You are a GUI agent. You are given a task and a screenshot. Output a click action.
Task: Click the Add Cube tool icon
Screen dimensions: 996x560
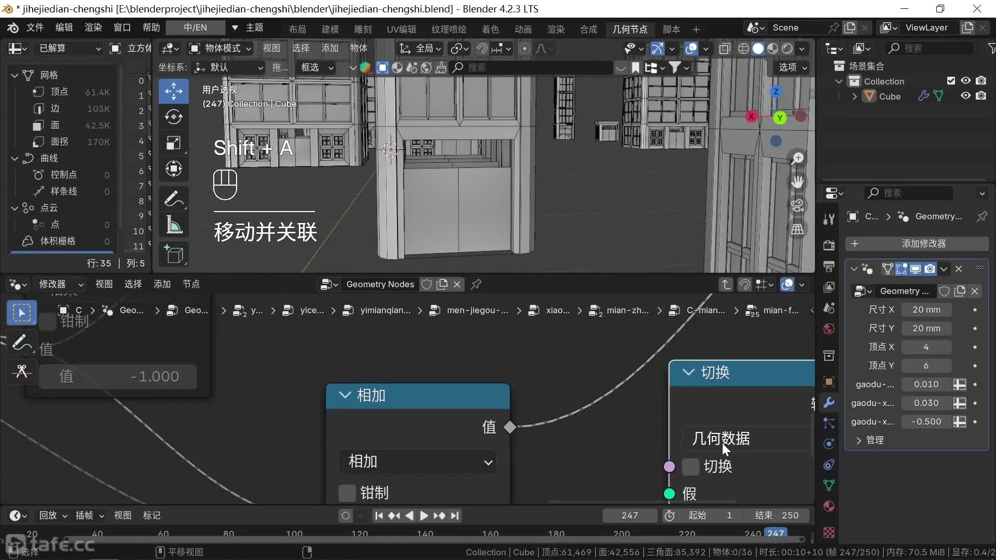click(x=174, y=255)
